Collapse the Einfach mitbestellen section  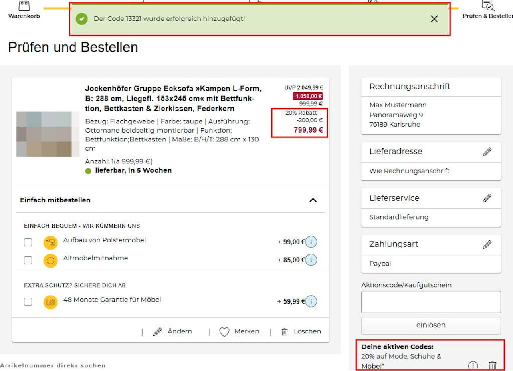click(313, 200)
